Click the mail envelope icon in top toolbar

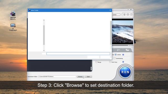point(128,14)
